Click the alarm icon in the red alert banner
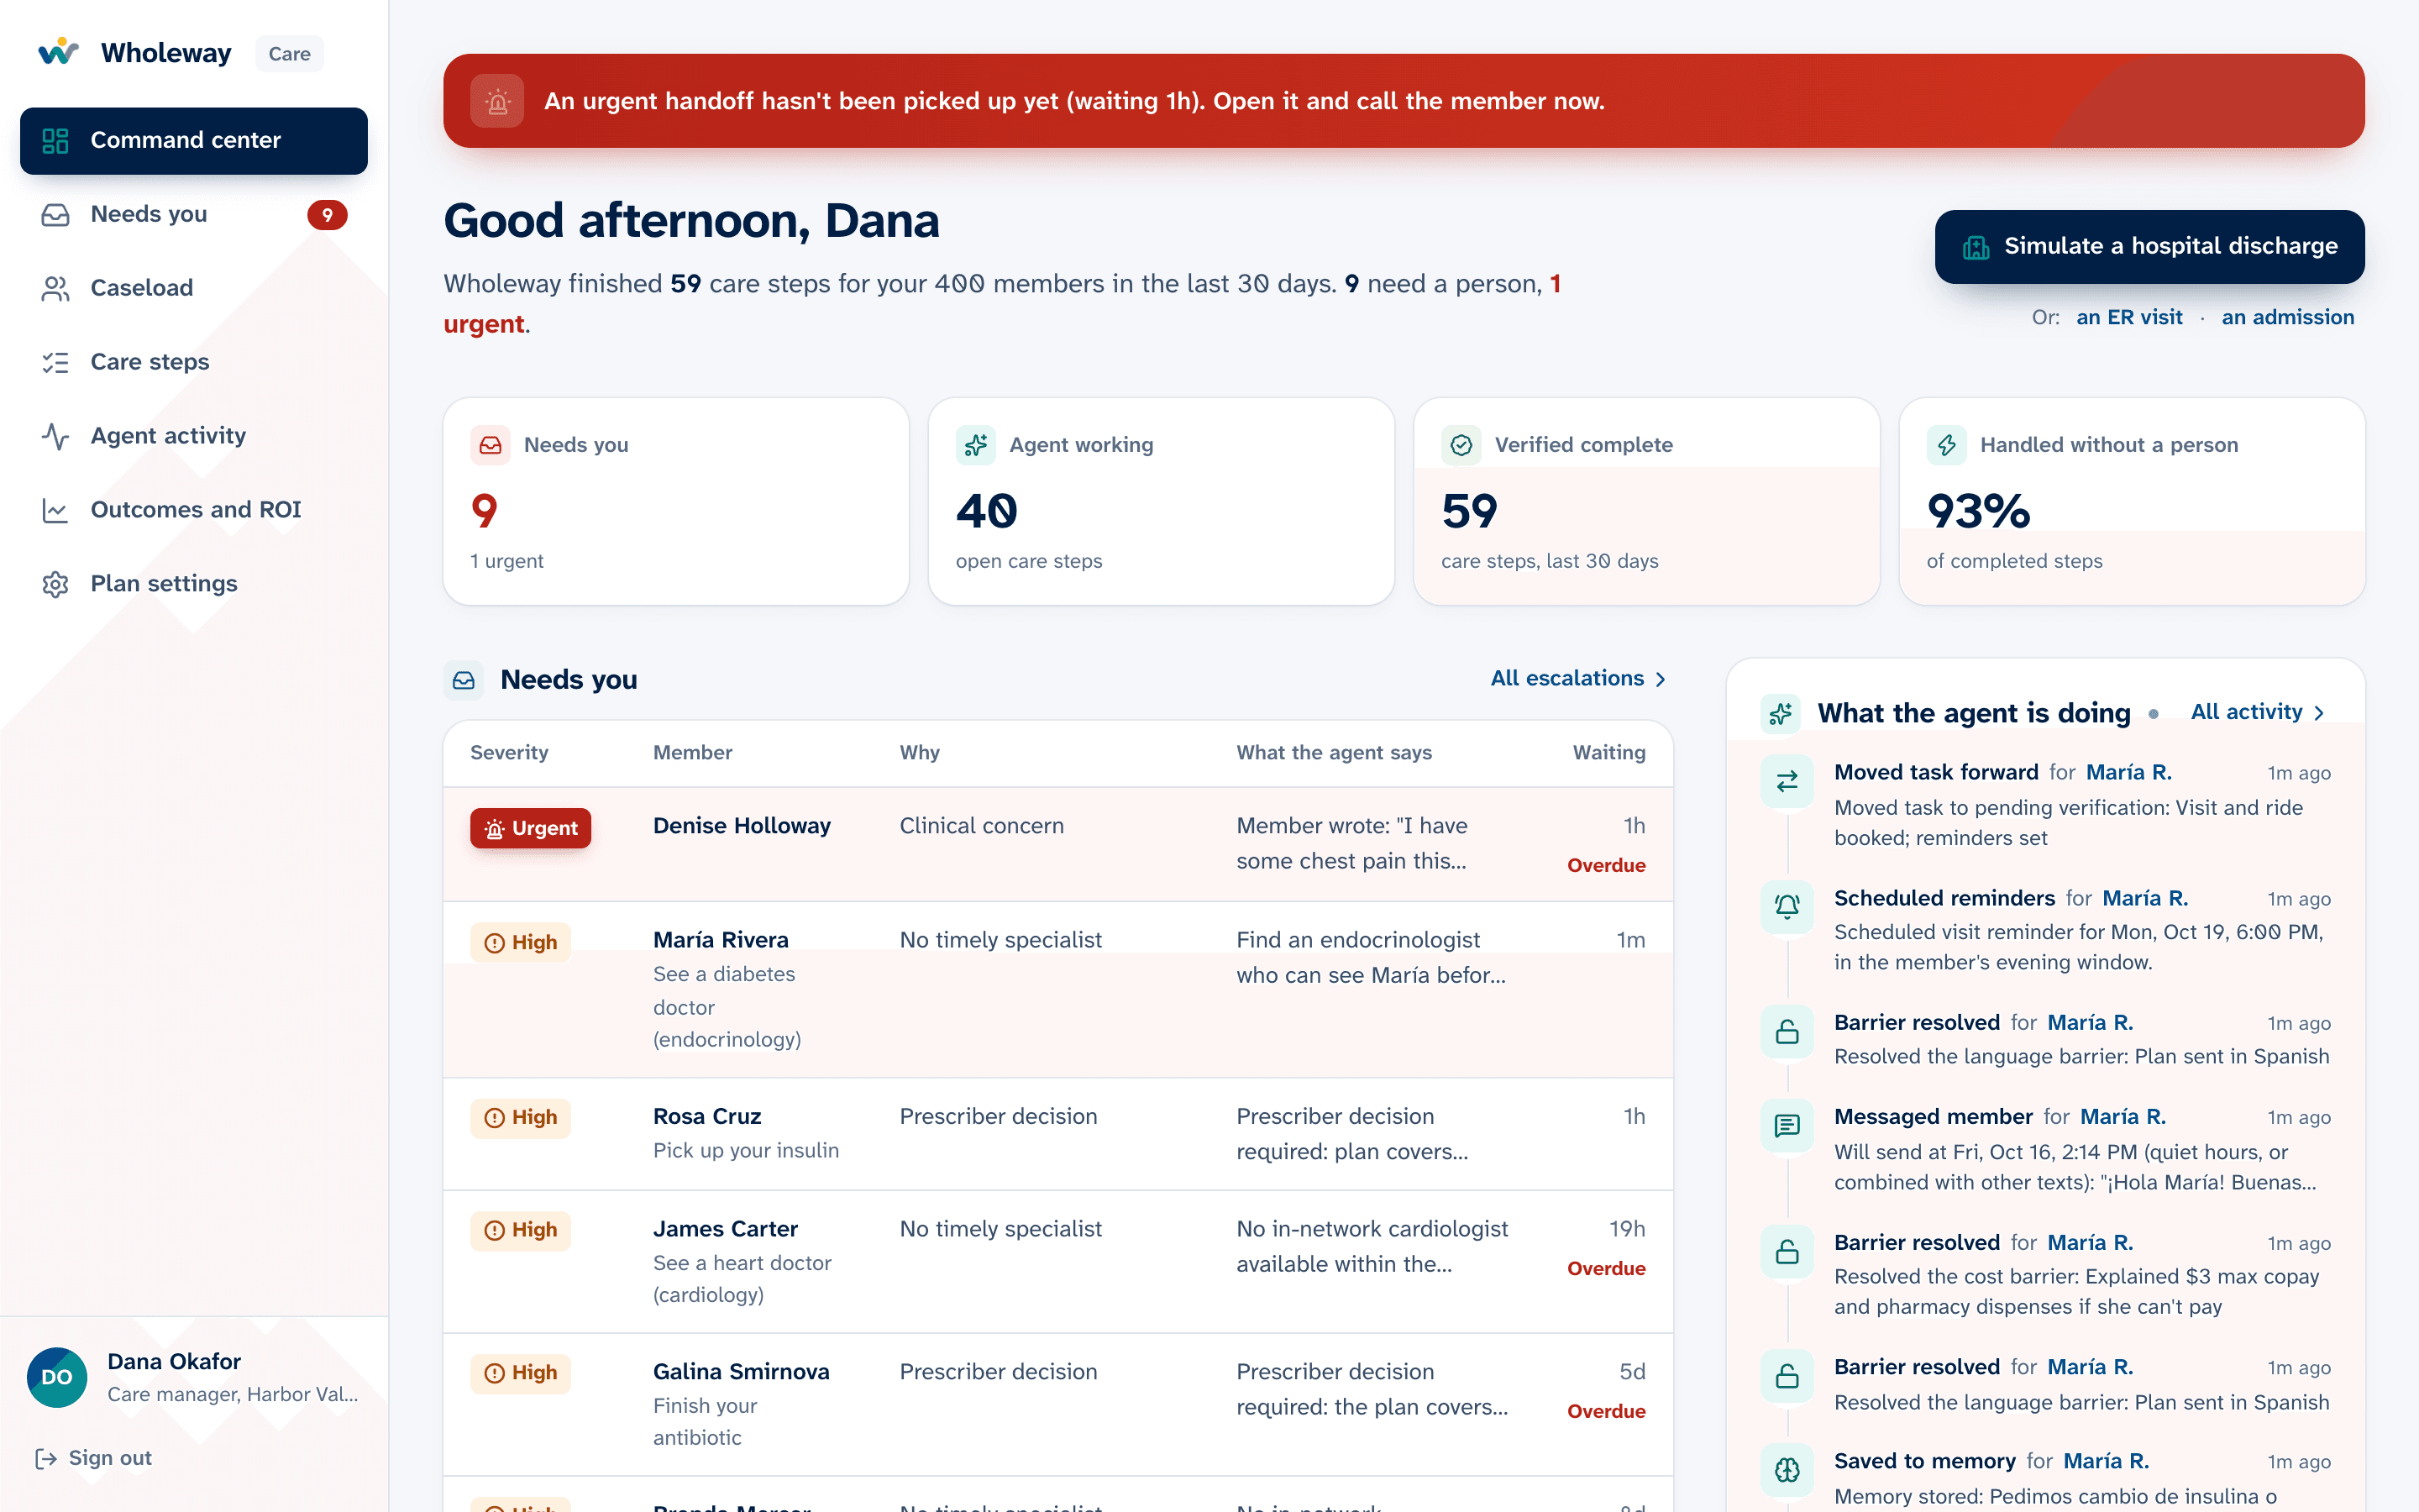2419x1512 pixels. click(x=496, y=101)
